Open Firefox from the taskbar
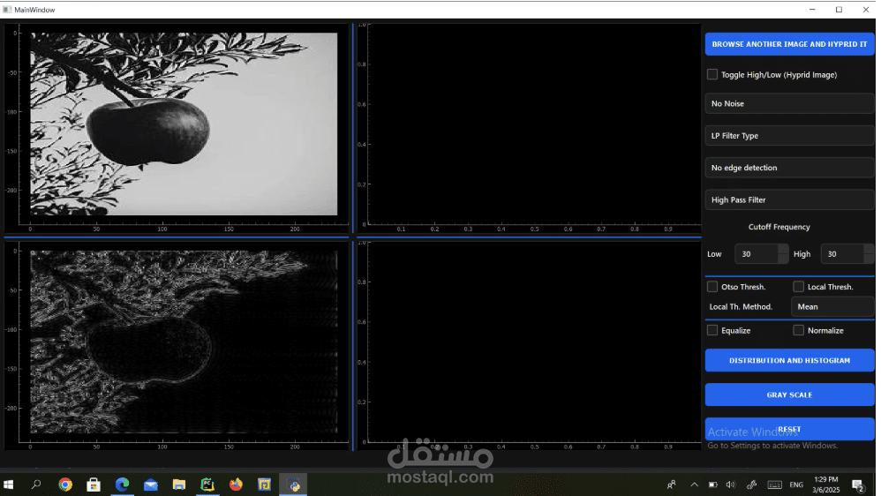The image size is (881, 496). pos(236,485)
